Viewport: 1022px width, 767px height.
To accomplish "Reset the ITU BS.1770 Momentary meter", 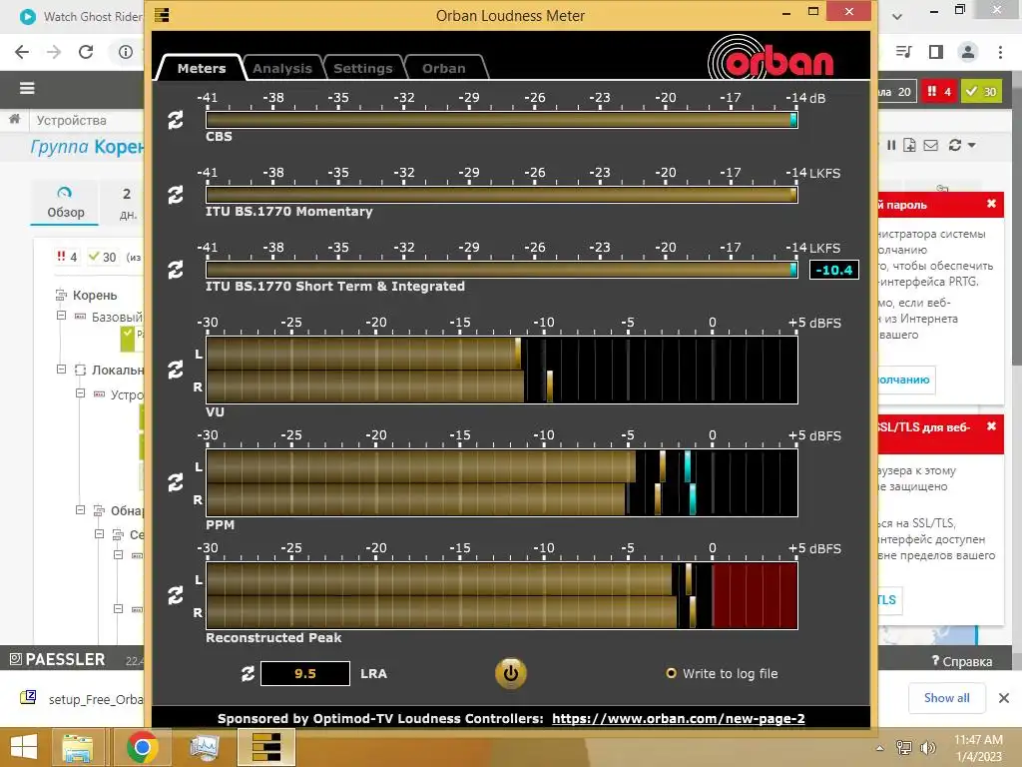I will click(x=176, y=195).
